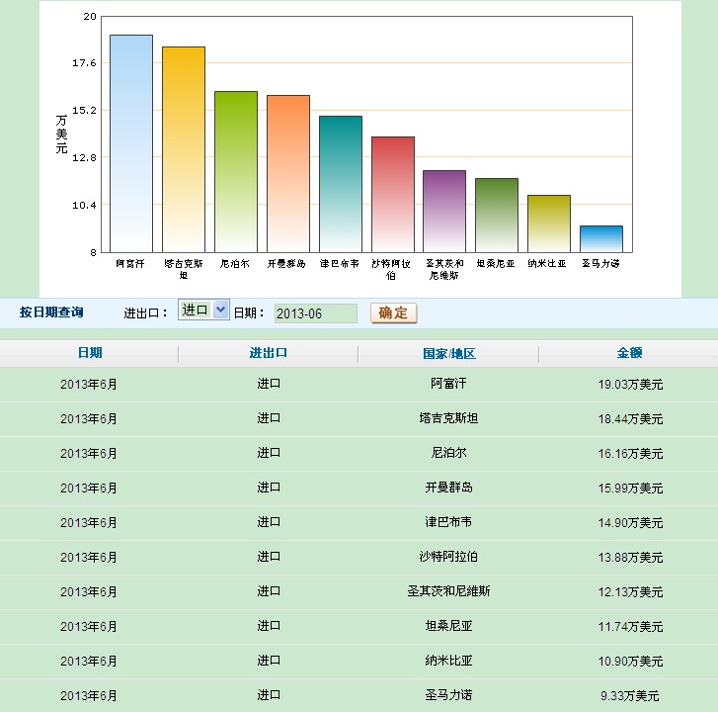The width and height of the screenshot is (718, 712).
Task: Select the 国家/地区 column header
Action: tap(448, 353)
